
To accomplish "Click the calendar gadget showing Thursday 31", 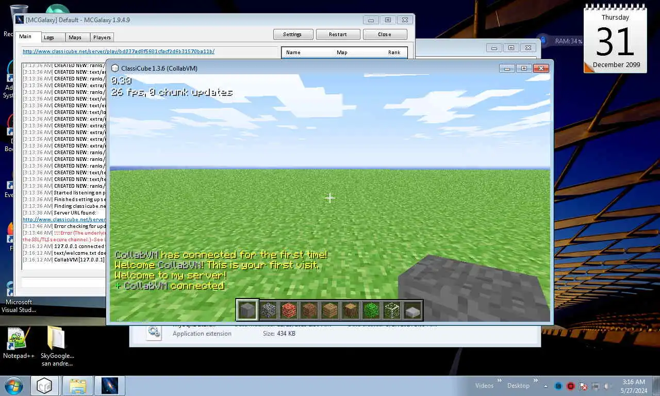I will tap(615, 39).
